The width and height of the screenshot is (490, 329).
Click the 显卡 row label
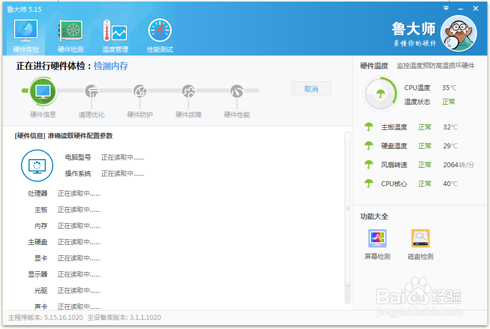click(x=41, y=258)
